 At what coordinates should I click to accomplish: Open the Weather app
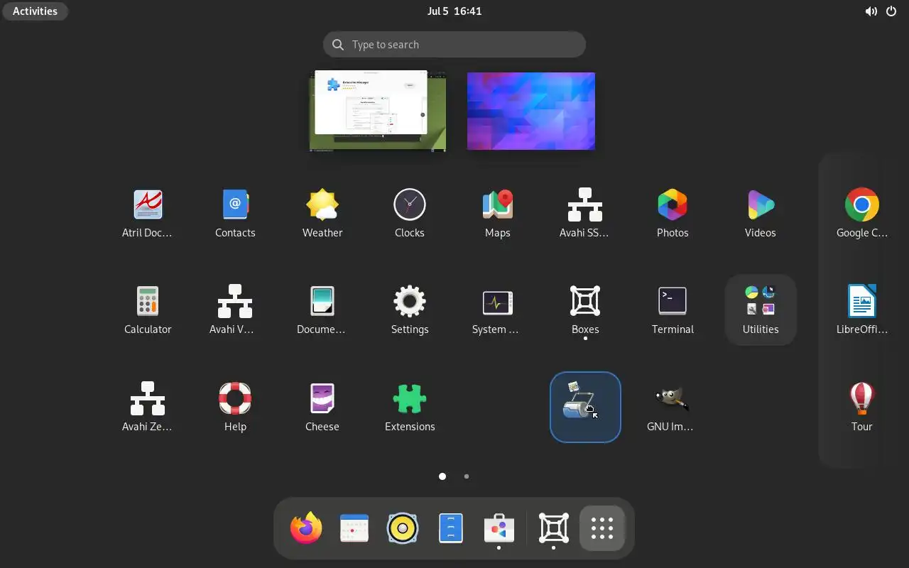(x=322, y=213)
